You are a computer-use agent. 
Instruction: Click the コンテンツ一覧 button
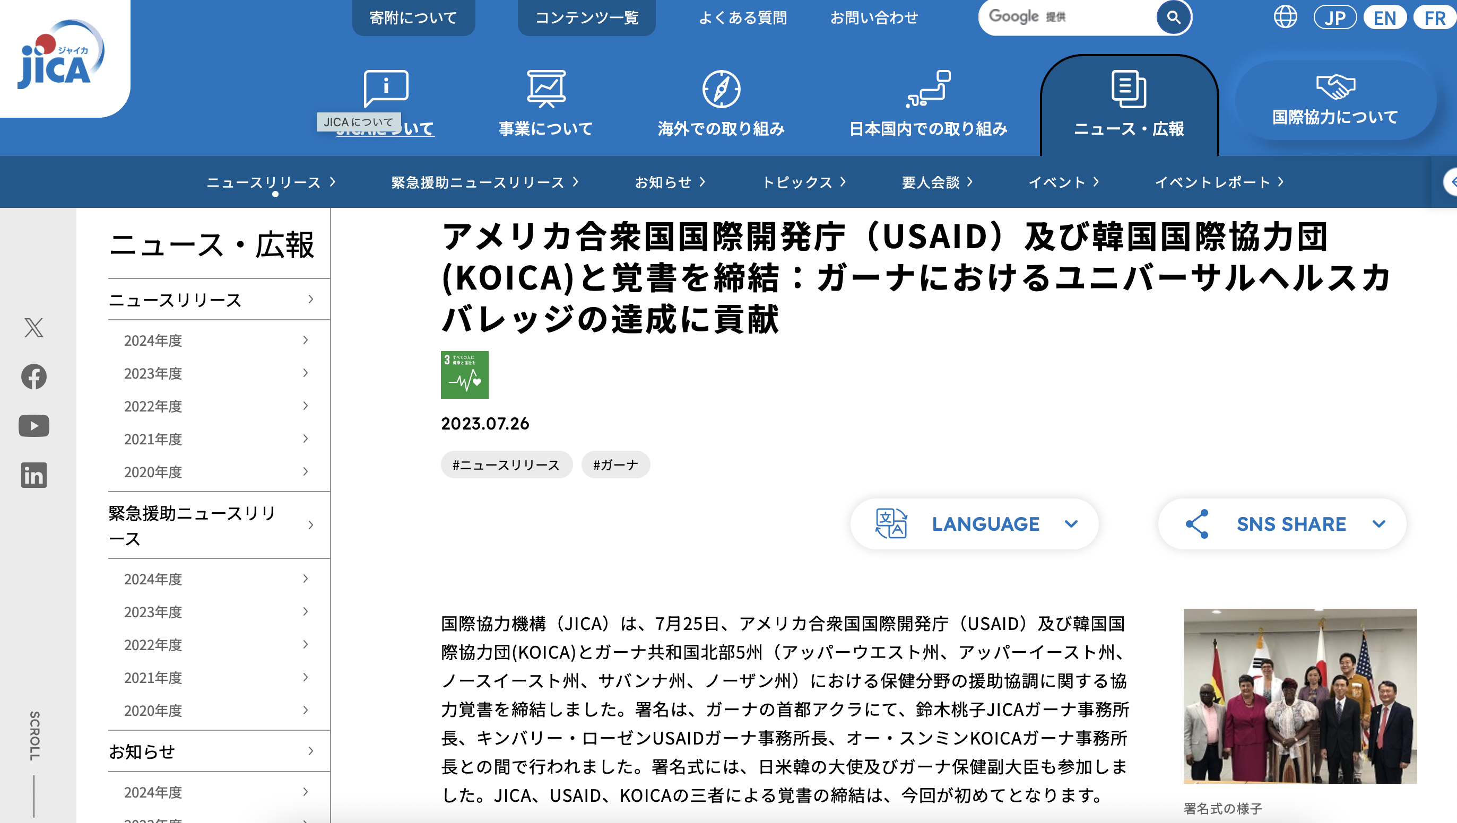tap(586, 17)
